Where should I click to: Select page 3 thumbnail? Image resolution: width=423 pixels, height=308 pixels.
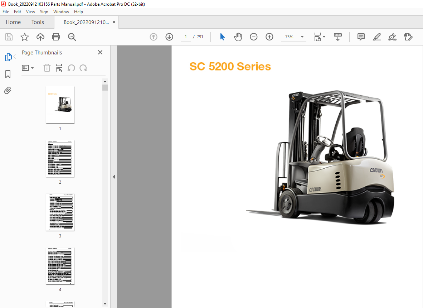tap(60, 212)
